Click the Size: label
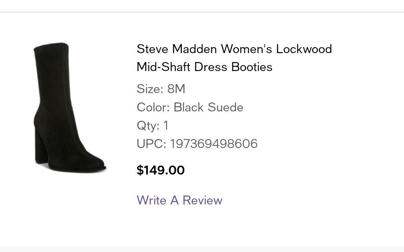This screenshot has width=404, height=252. [x=150, y=89]
